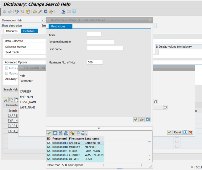202x170 pixels.
Task: Click the EMP_NUM parameter in Test Search Help
Action: coord(26,97)
